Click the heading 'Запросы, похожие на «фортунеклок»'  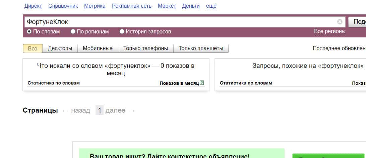pos(308,66)
